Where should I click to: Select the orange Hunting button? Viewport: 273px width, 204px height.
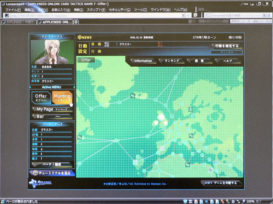[62, 98]
